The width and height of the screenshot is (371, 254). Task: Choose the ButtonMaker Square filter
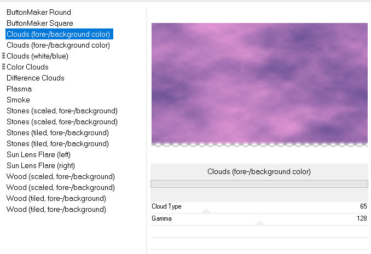[40, 23]
